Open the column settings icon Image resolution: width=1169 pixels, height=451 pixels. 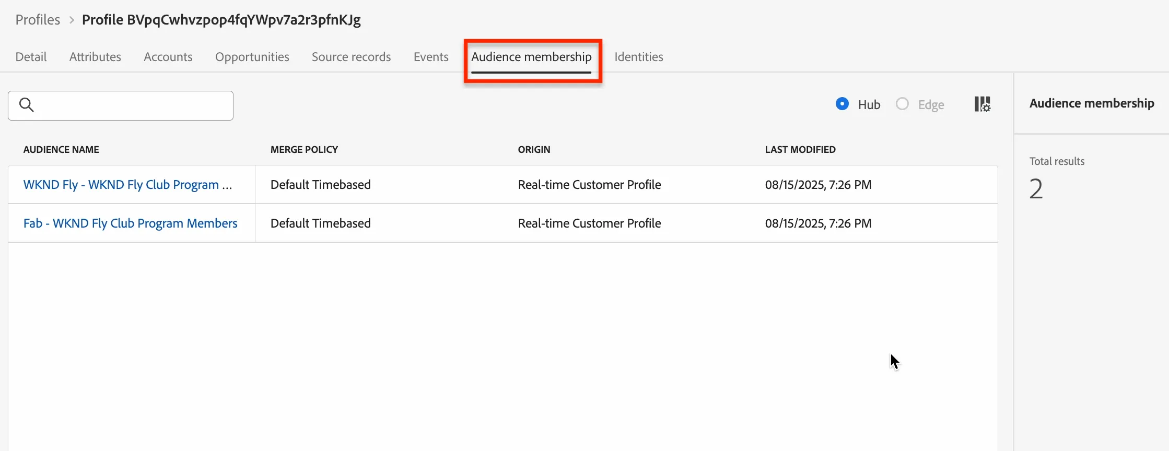coord(982,104)
